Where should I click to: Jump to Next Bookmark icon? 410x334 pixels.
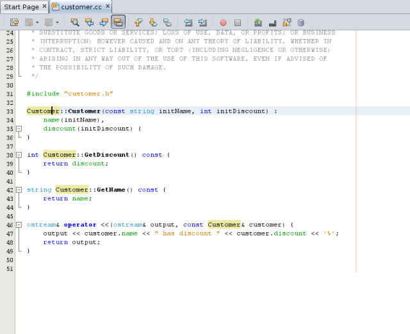pyautogui.click(x=153, y=22)
